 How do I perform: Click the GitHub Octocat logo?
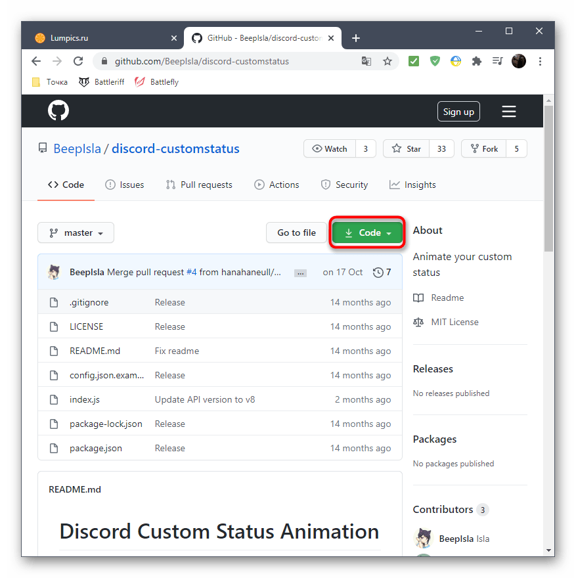[58, 110]
